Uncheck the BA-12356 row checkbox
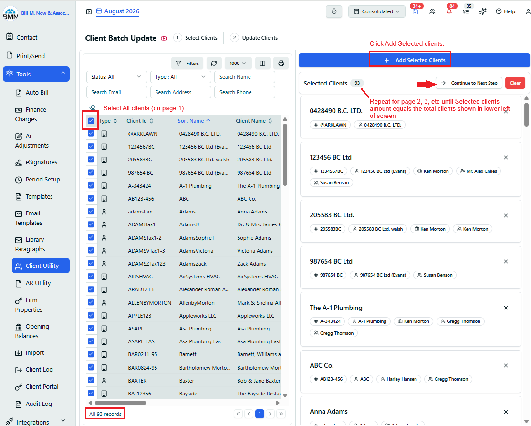The width and height of the screenshot is (531, 426). (91, 393)
